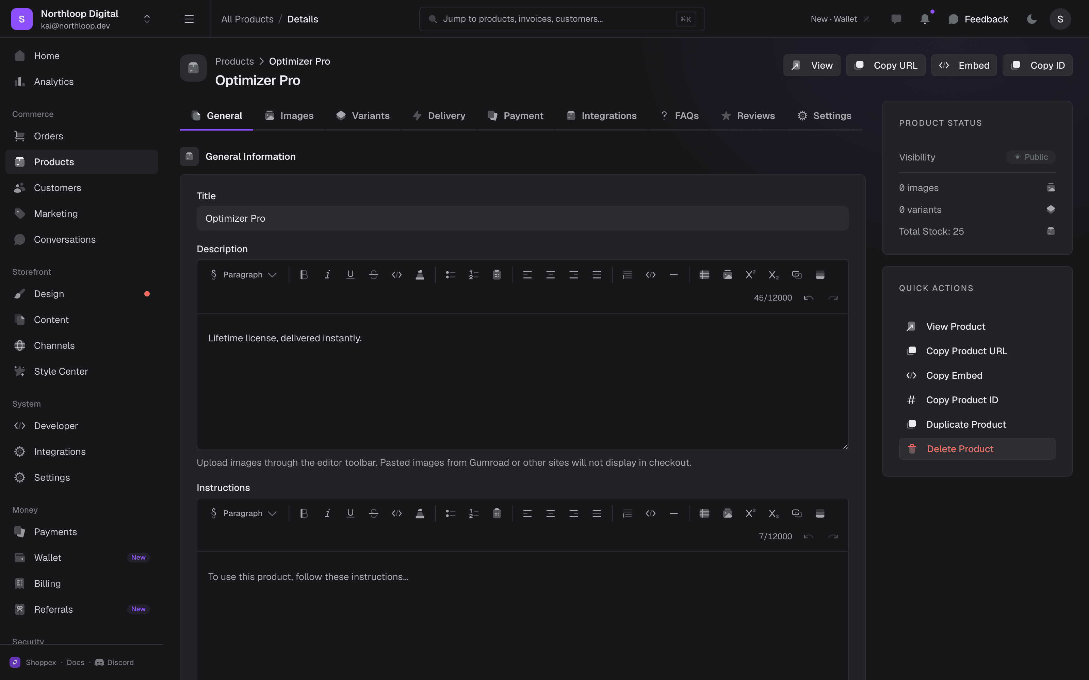Open highlight color tool in Instructions toolbar
Viewport: 1089px width, 680px height.
(419, 514)
